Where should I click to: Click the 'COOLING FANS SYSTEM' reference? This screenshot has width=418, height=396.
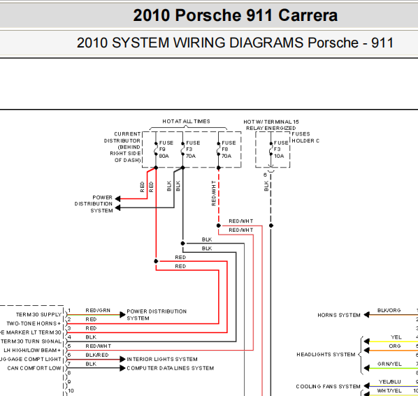pyautogui.click(x=328, y=386)
